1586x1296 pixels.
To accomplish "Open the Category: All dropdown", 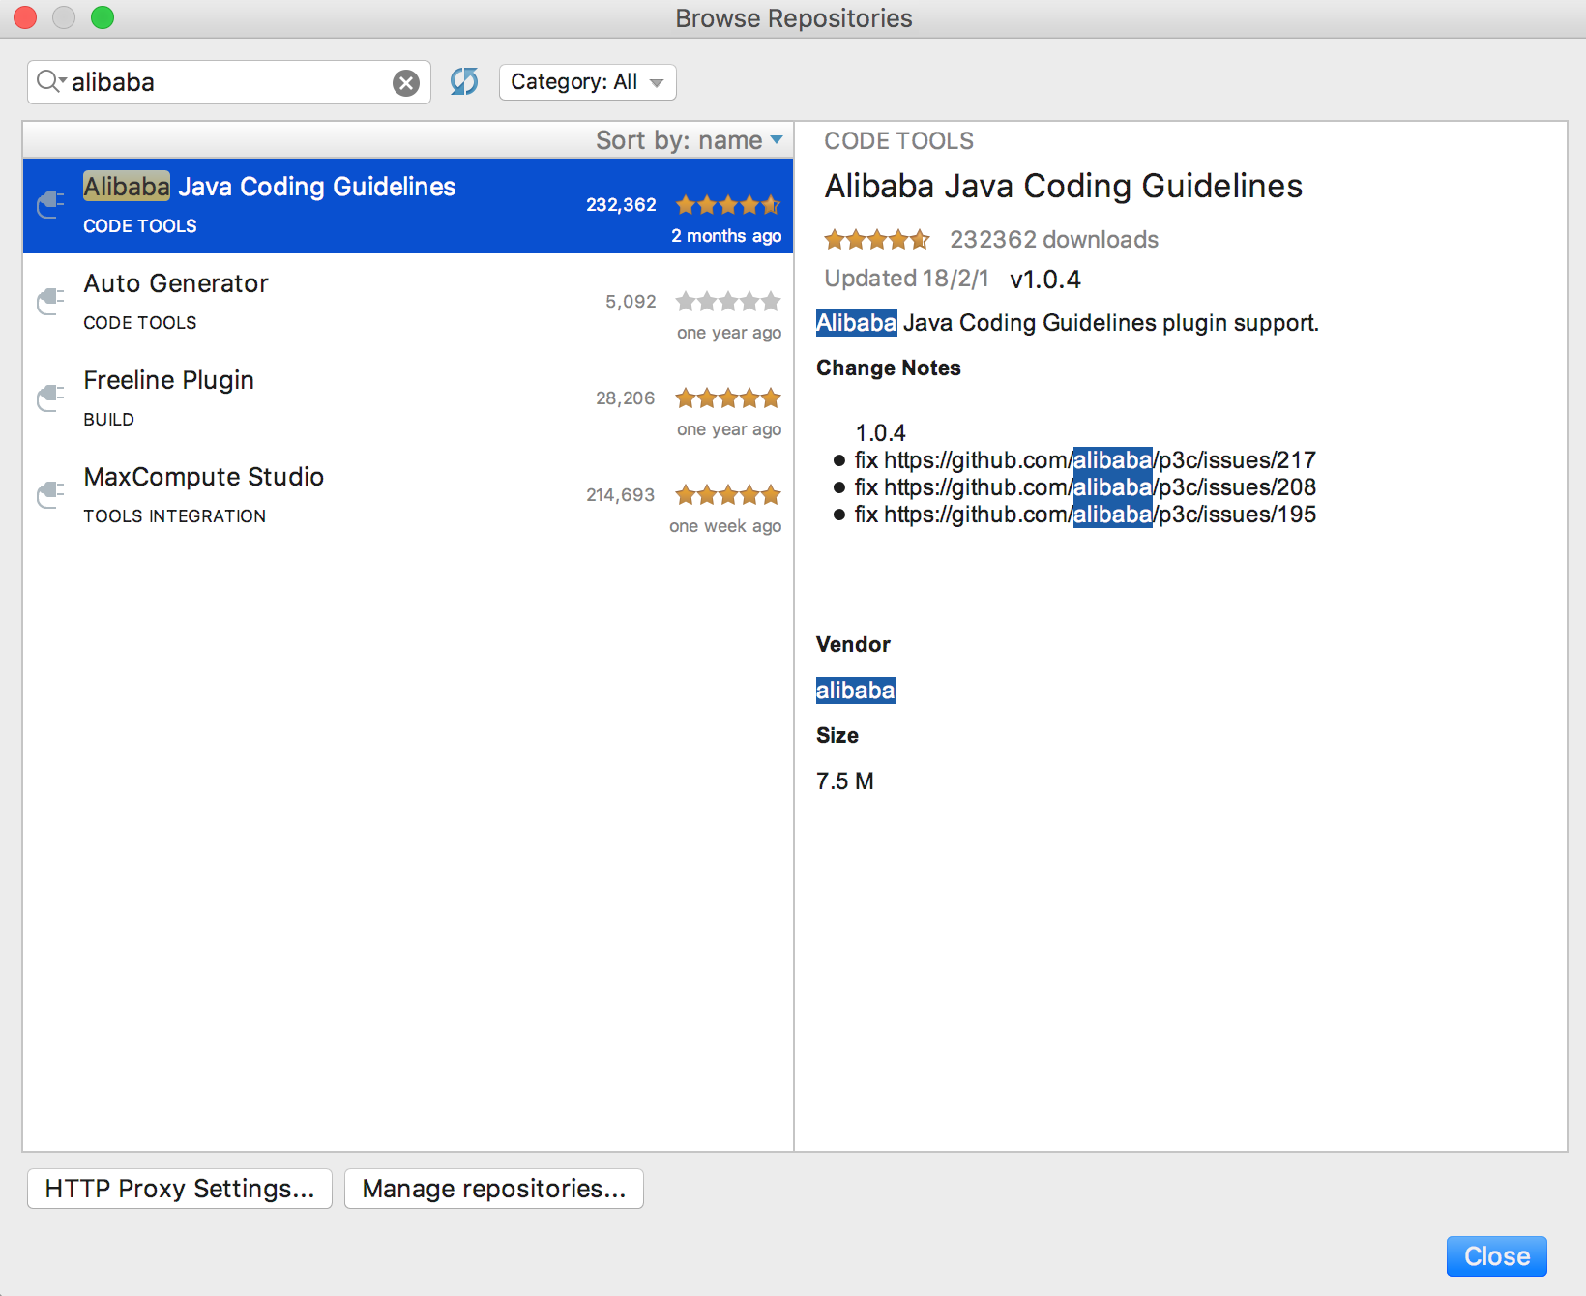I will point(587,82).
